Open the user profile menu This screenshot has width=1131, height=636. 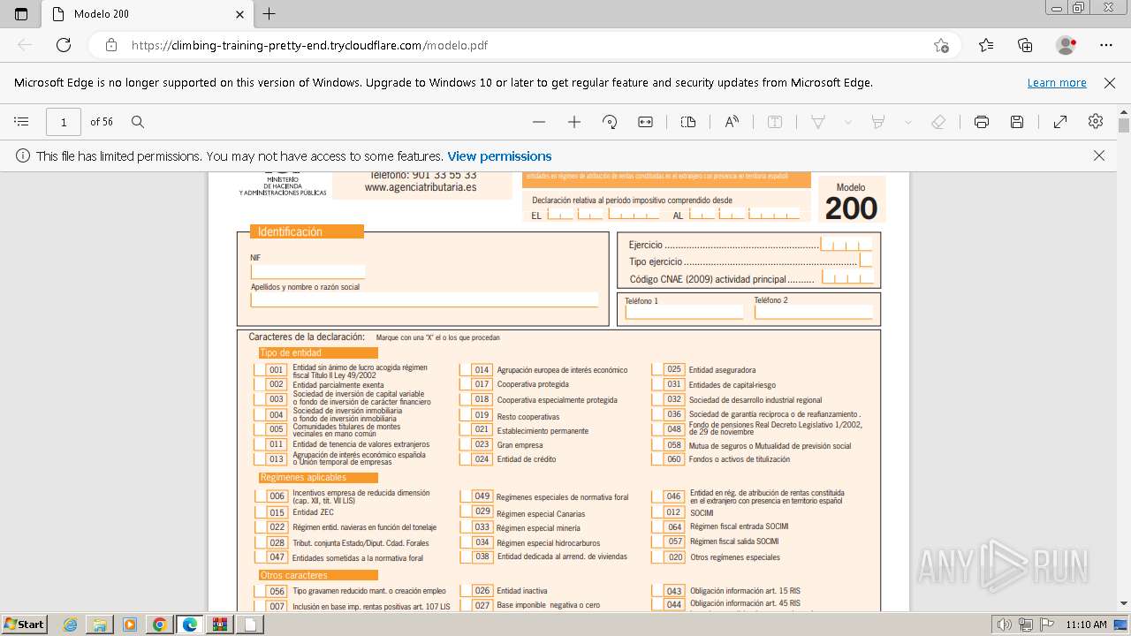(1066, 45)
